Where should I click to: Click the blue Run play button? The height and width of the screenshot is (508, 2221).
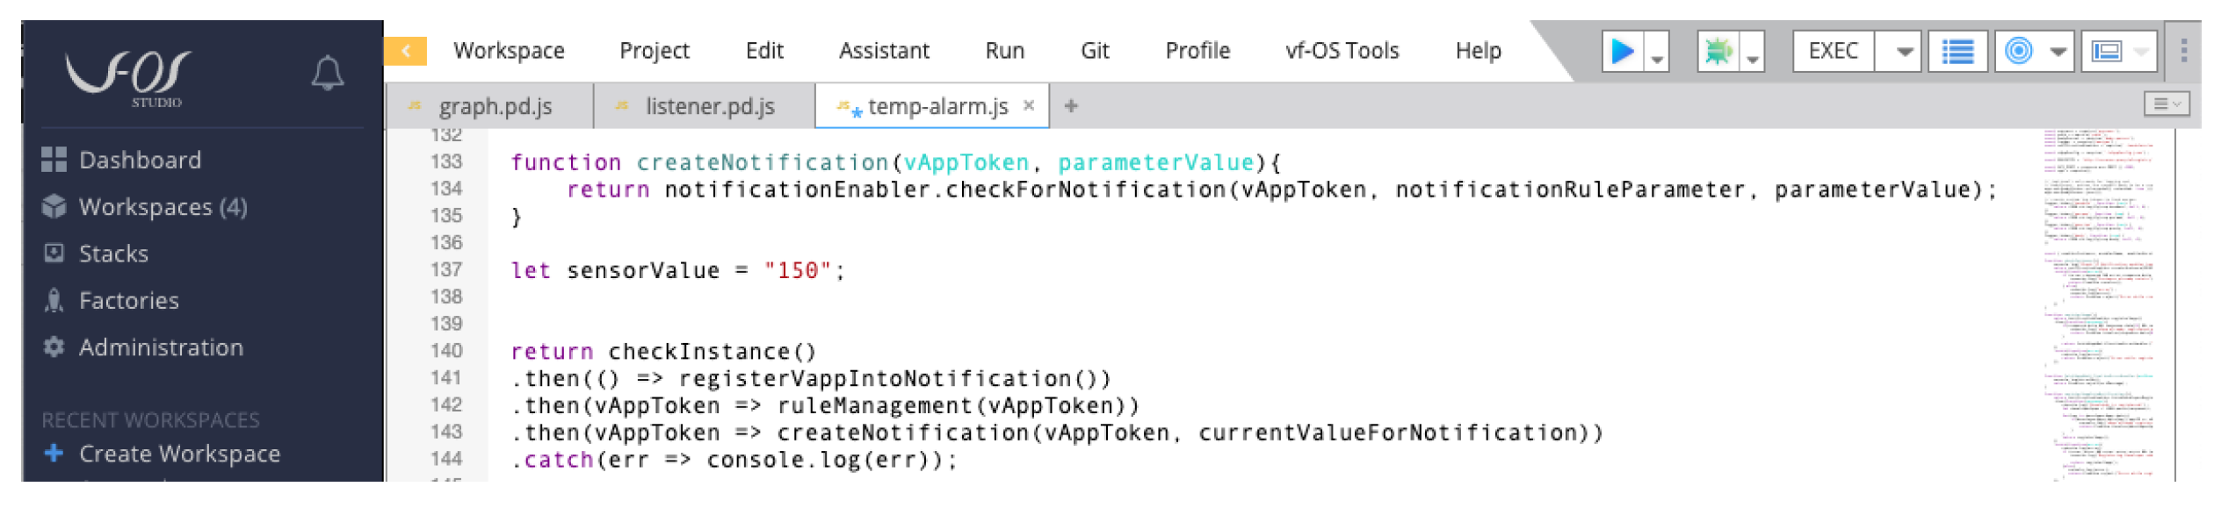click(x=1621, y=52)
